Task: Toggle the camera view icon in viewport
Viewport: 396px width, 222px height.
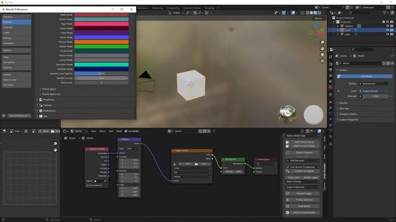Action: point(322,55)
